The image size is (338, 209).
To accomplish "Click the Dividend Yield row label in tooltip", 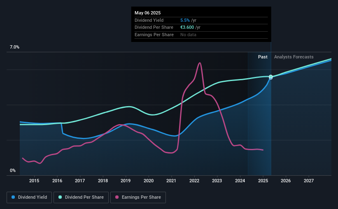I will 149,20.
